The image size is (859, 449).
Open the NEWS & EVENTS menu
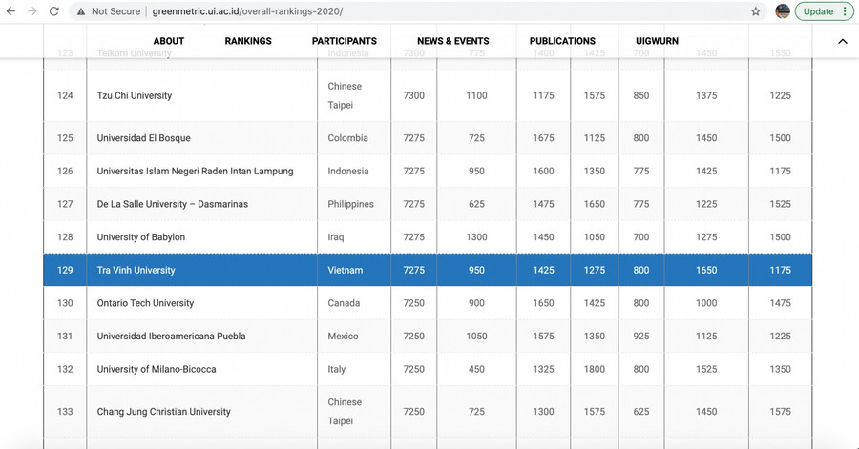[x=453, y=41]
